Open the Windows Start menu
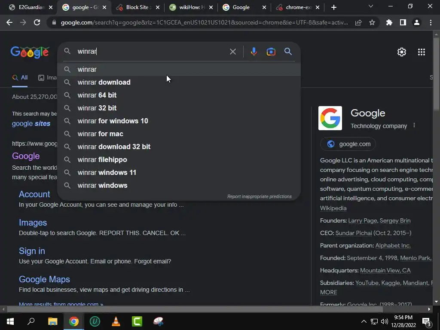 [10, 321]
